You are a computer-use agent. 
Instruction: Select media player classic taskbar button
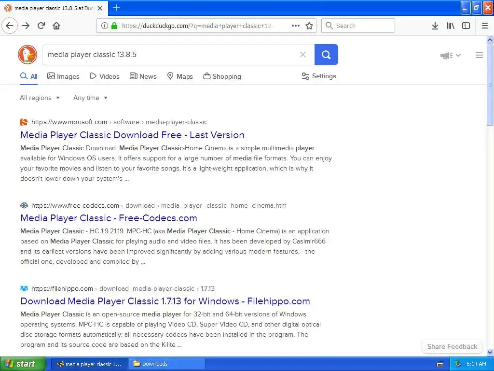pos(89,364)
